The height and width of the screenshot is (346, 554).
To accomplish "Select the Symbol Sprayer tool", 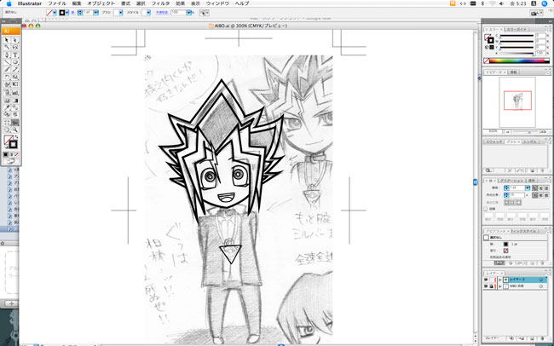I will click(x=7, y=93).
